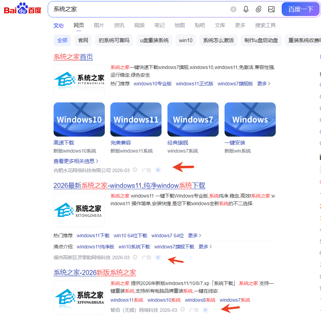Open windows7 64位 link
321x316 pixels.
(x=167, y=236)
